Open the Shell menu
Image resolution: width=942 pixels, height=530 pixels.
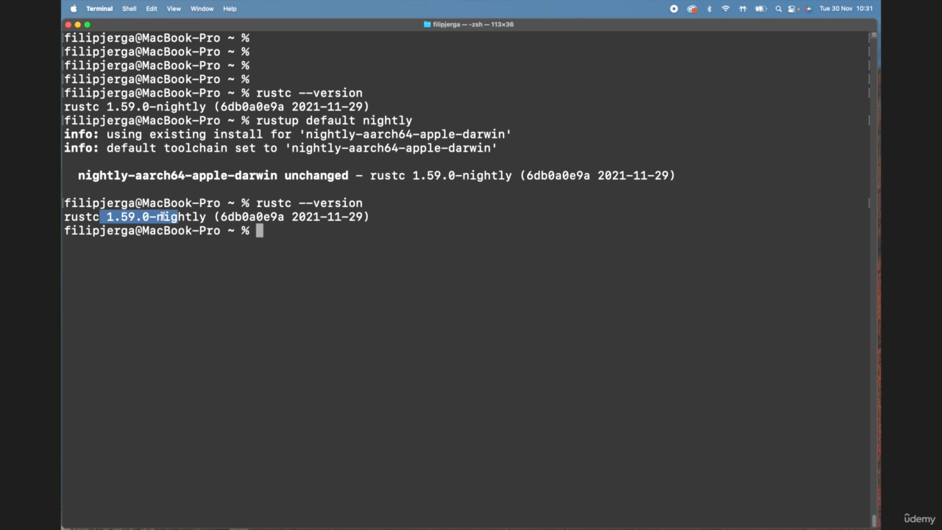coord(129,9)
